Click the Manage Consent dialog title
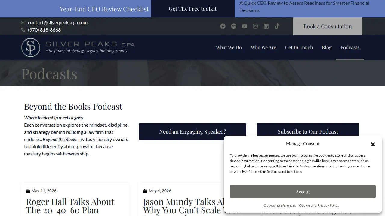The height and width of the screenshot is (216, 385). [303, 144]
